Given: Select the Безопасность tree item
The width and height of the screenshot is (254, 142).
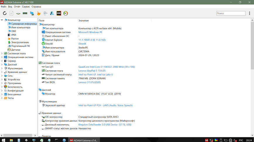Looking at the screenshot, I should tap(15, 87).
